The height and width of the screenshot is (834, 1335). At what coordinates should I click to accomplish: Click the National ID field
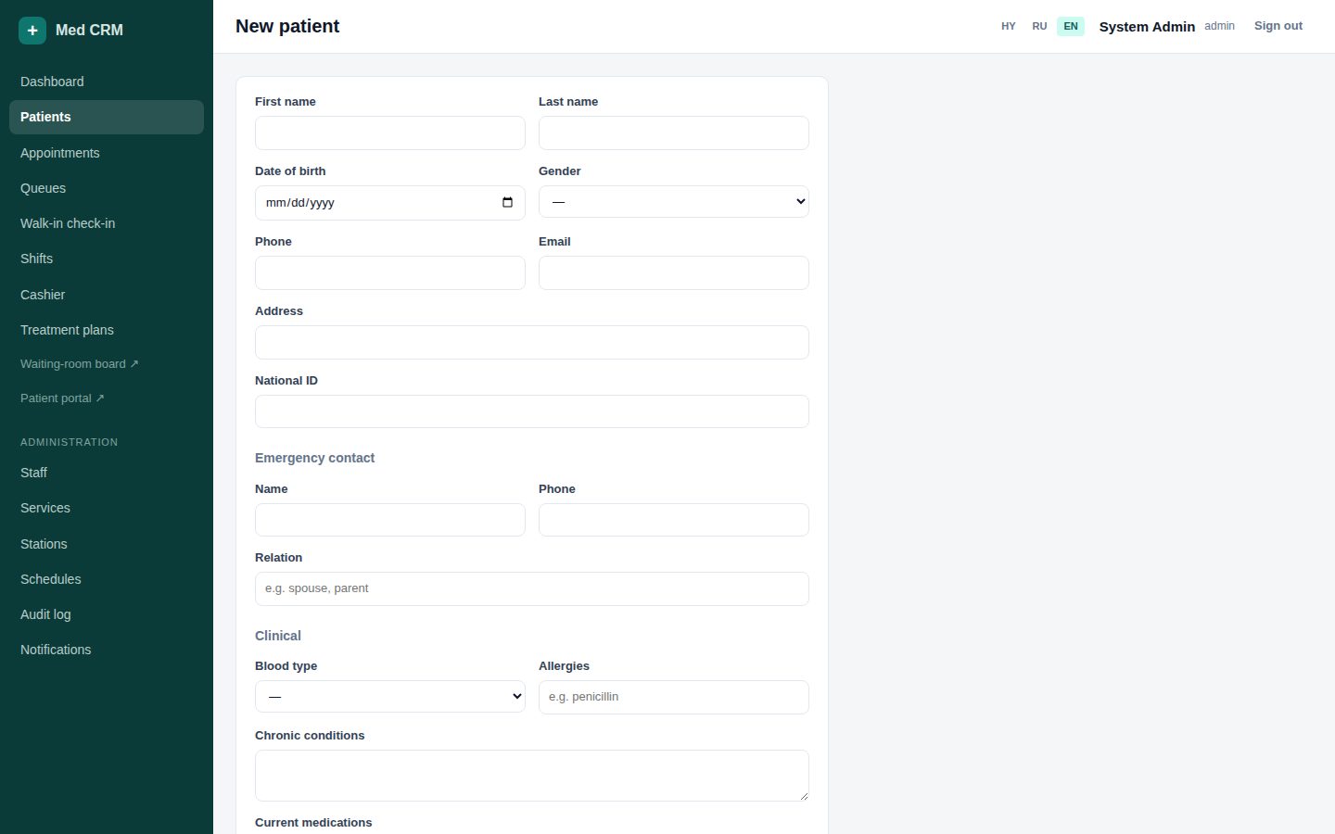(x=532, y=411)
